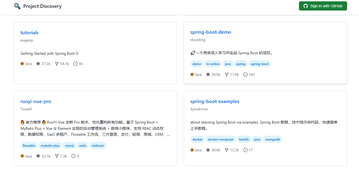Viewport: 359px width, 171px height.
Task: Click owner name xkcoding
Action: (x=198, y=40)
